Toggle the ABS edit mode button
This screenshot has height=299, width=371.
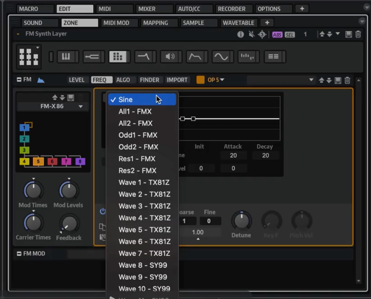[x=277, y=35]
